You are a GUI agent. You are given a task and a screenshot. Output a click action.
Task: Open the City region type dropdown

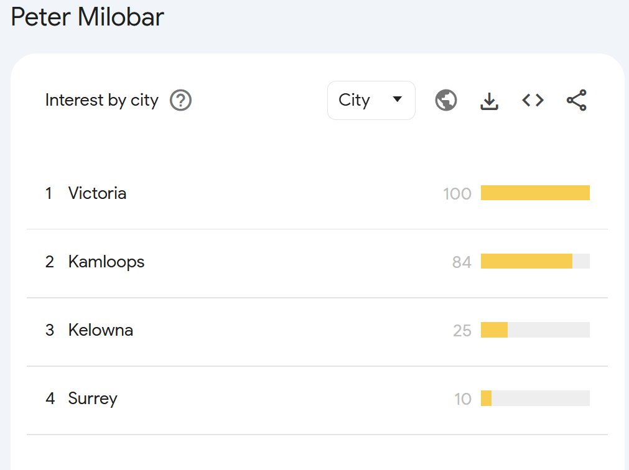pyautogui.click(x=371, y=100)
